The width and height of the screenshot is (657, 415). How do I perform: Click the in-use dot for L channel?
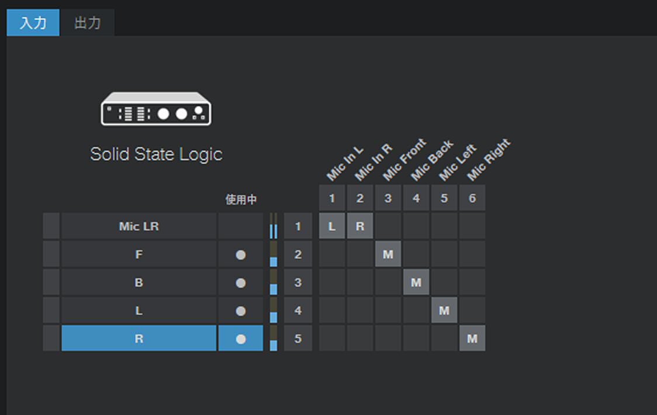240,310
